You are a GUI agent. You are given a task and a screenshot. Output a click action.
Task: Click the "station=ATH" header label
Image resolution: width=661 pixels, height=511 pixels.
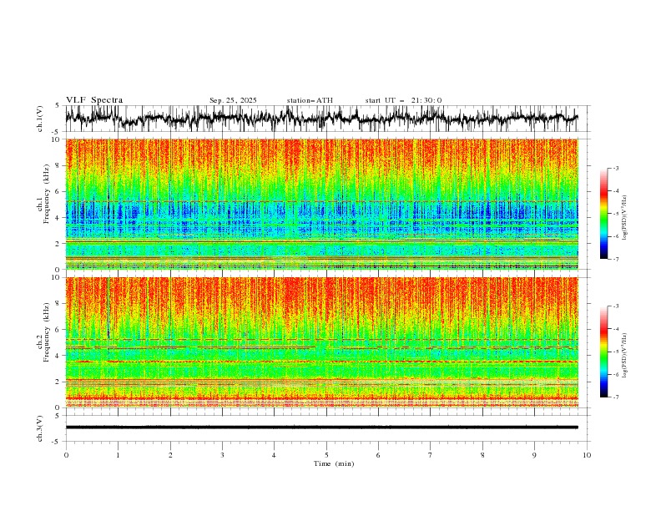pos(310,100)
